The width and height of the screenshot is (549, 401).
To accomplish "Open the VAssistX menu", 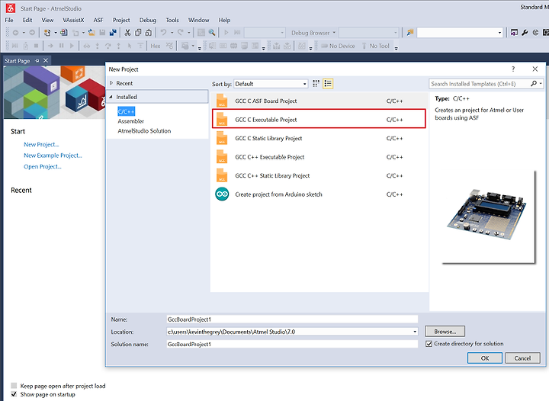I will (73, 20).
